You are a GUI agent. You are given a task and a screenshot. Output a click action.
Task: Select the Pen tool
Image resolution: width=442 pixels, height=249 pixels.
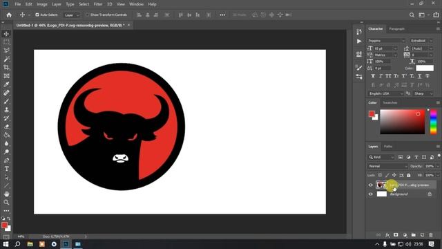[6, 160]
